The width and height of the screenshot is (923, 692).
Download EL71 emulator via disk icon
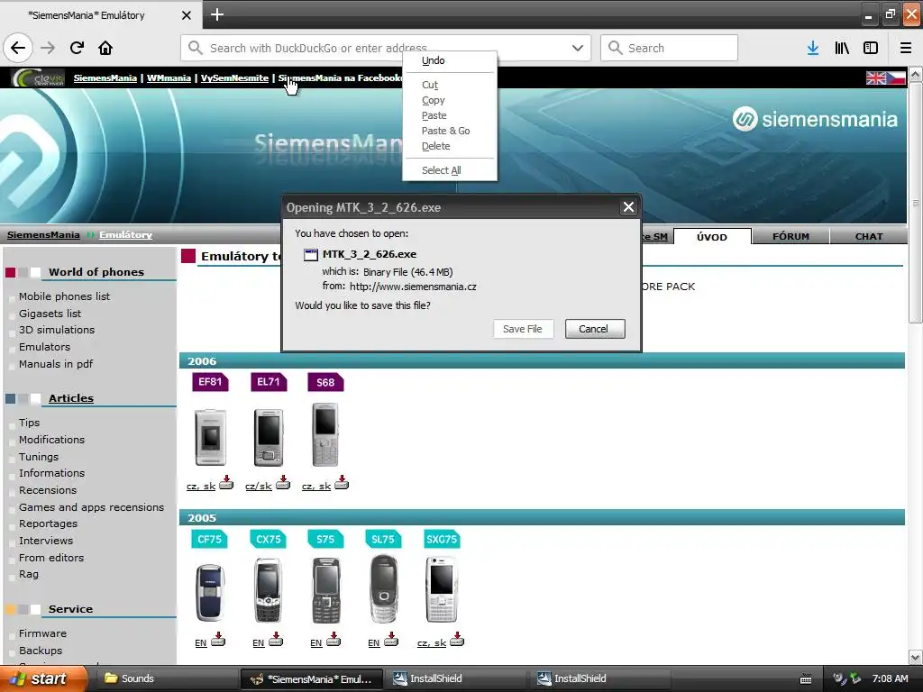[x=283, y=483]
